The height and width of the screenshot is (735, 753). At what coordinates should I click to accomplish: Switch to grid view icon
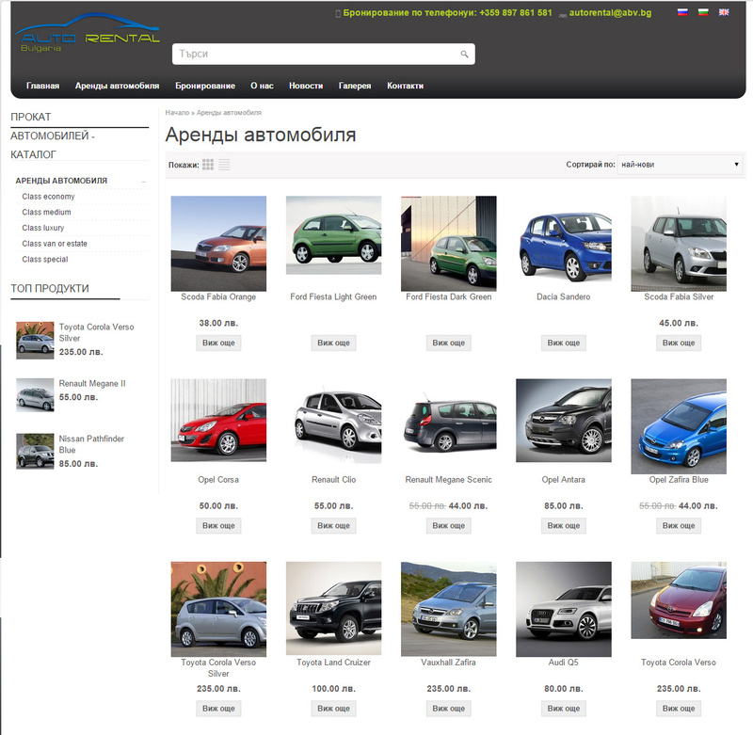click(208, 165)
